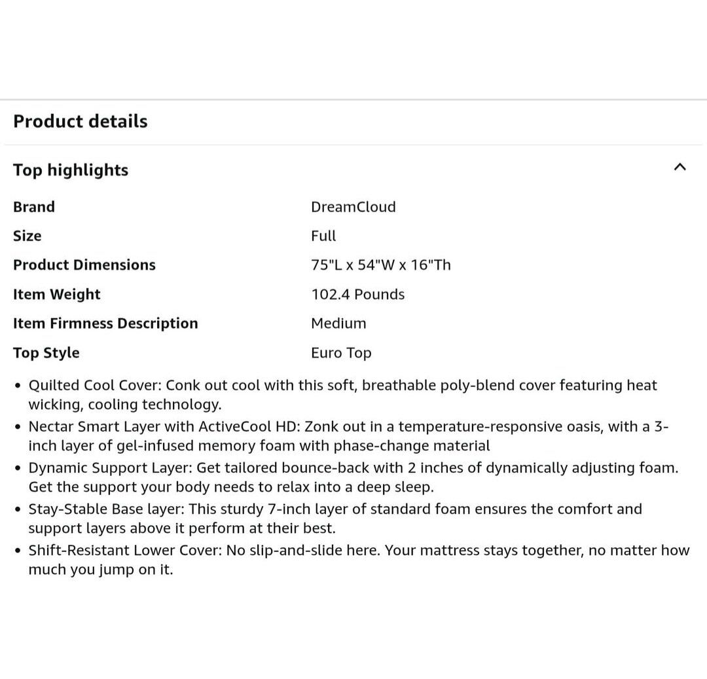Collapse the Top highlights section chevron

click(680, 168)
